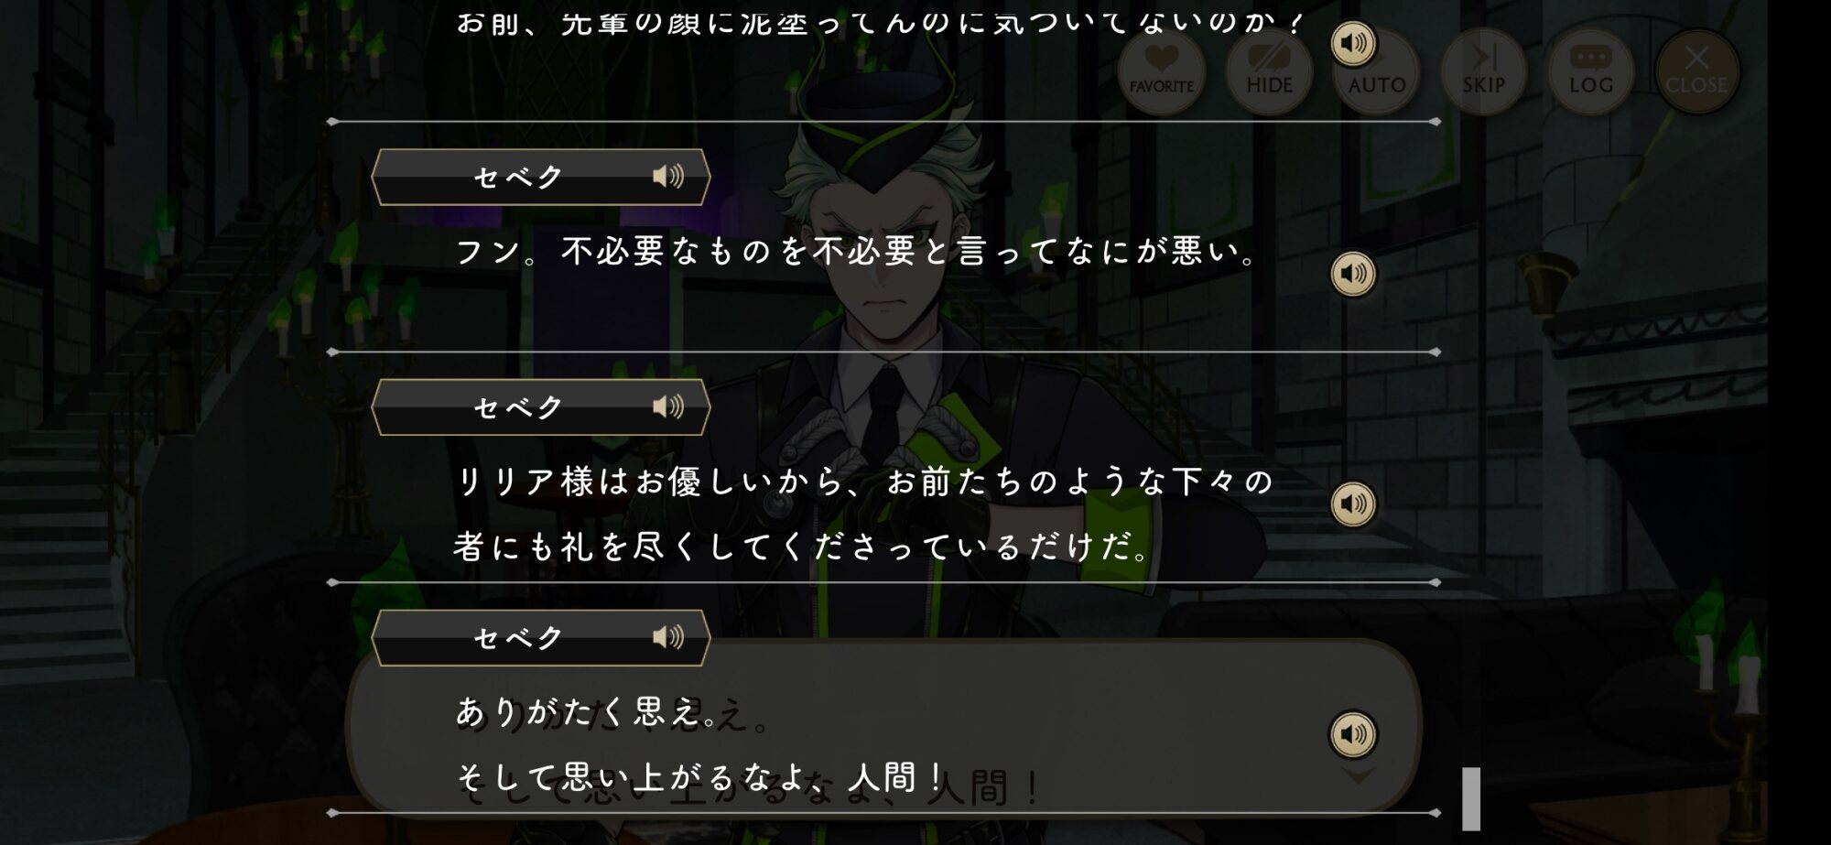Select the third セベク name plate
Image resolution: width=1831 pixels, height=845 pixels.
(540, 637)
